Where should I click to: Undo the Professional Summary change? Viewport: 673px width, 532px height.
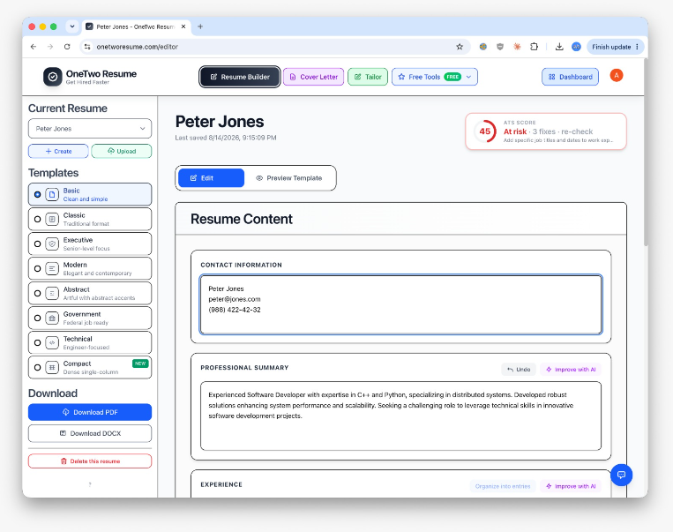[x=519, y=370]
